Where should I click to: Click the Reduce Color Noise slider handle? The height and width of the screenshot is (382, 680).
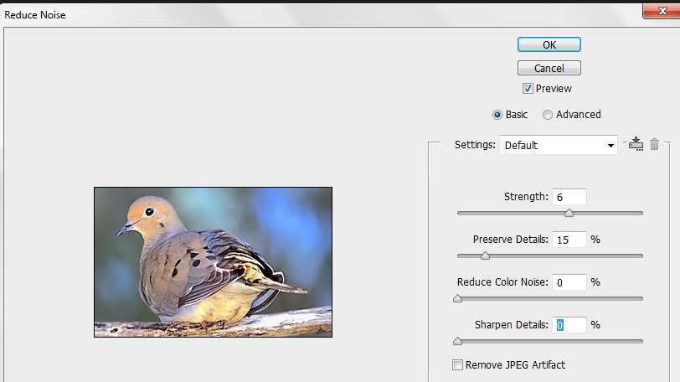[457, 298]
